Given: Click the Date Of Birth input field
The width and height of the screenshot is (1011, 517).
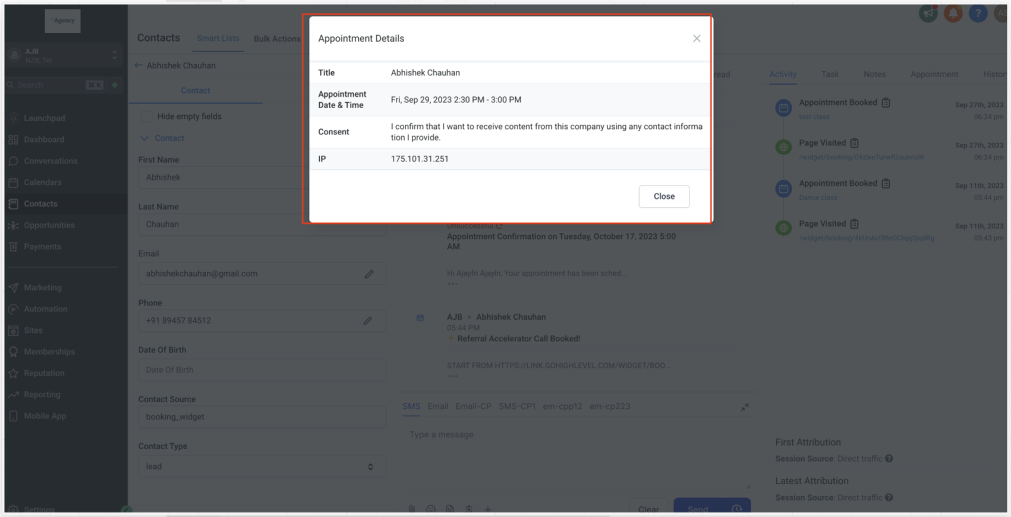Looking at the screenshot, I should pos(262,370).
